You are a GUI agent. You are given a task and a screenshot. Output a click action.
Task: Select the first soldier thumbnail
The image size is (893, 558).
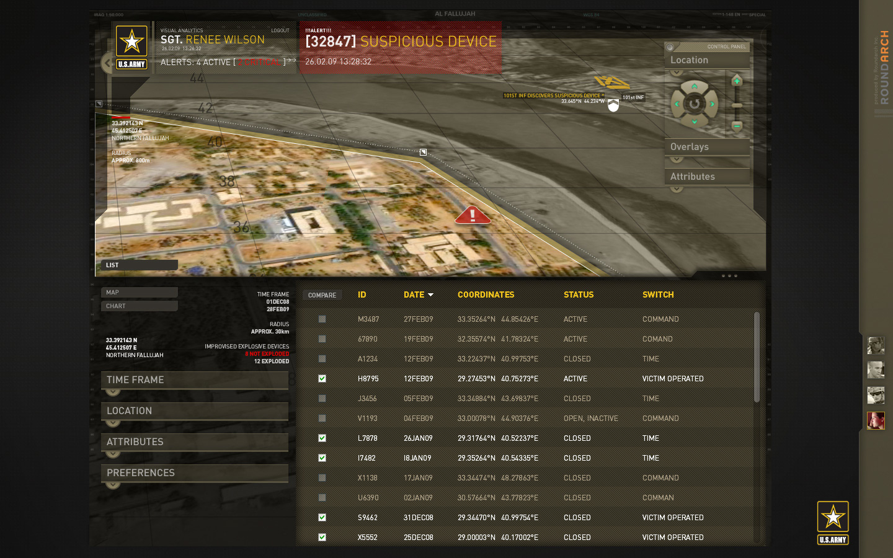click(x=876, y=345)
